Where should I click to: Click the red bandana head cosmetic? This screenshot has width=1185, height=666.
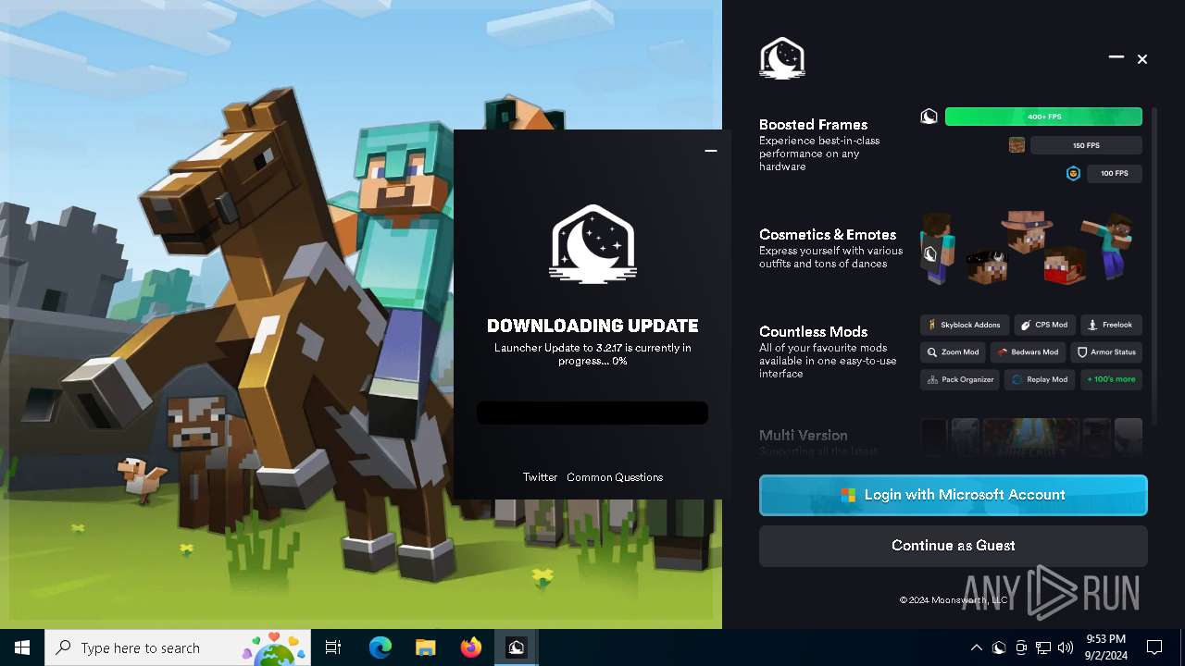(x=1065, y=265)
